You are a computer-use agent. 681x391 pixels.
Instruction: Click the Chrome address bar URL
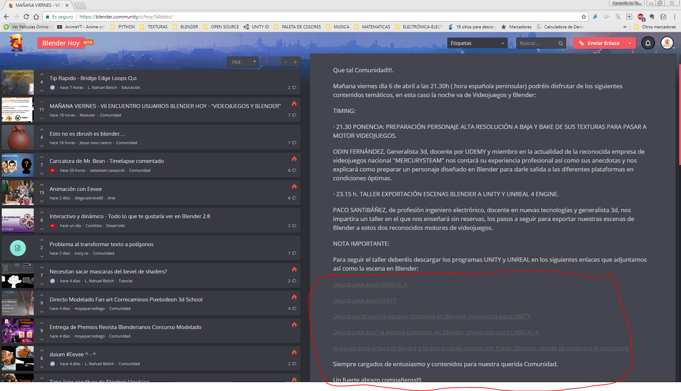[126, 17]
